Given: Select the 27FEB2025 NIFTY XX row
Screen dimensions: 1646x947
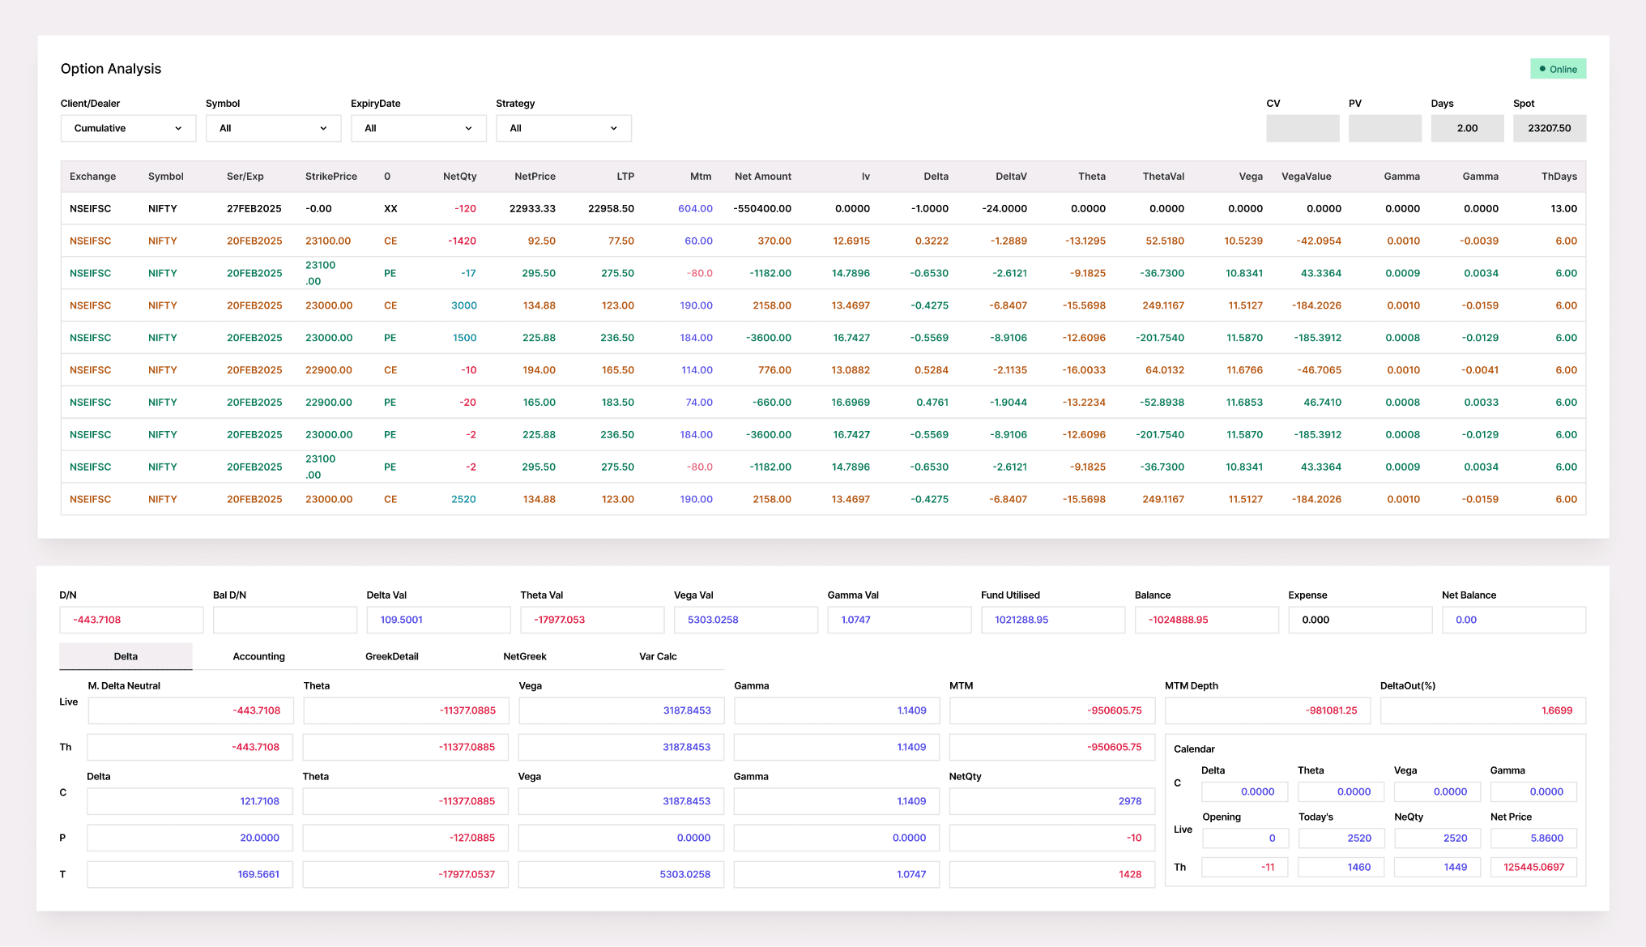Looking at the screenshot, I should (x=823, y=208).
